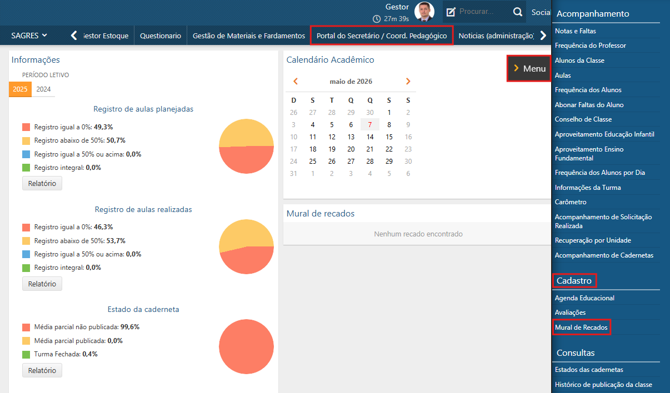Open Mural de Recados in Cadastro
Viewport: 670px width, 393px height.
click(581, 327)
